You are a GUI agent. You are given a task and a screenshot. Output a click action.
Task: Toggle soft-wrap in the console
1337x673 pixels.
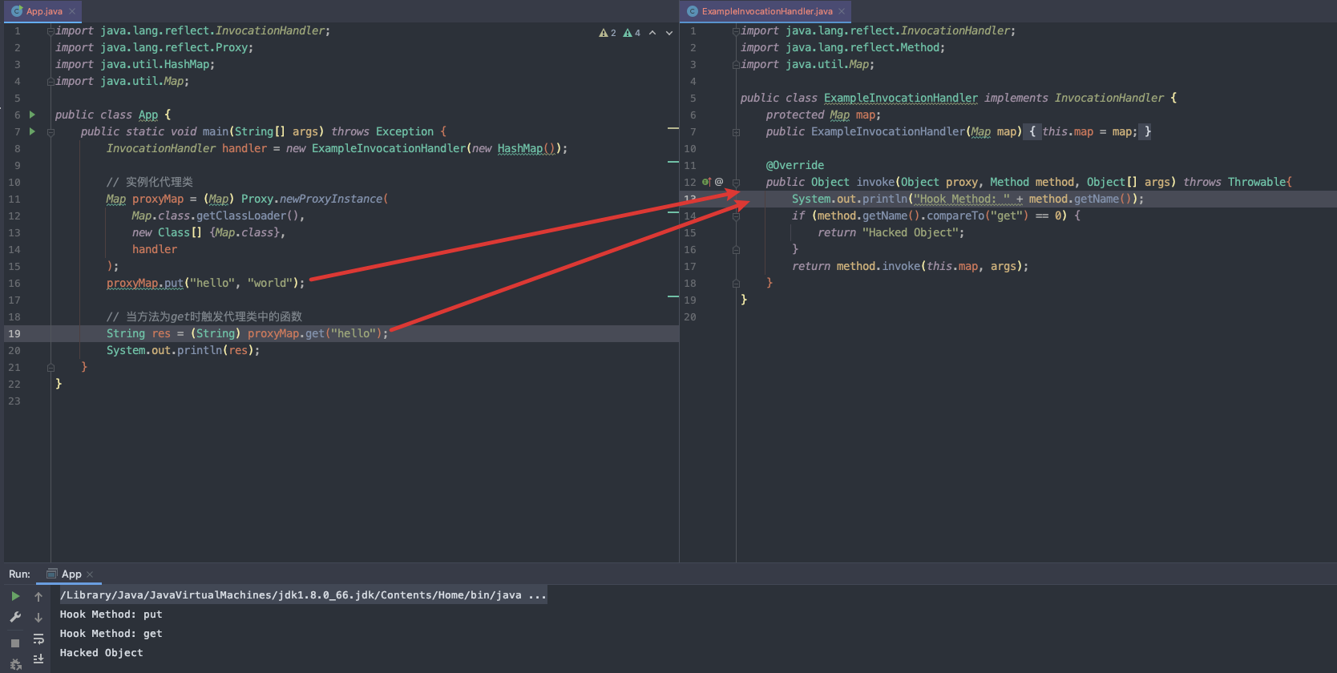tap(38, 639)
